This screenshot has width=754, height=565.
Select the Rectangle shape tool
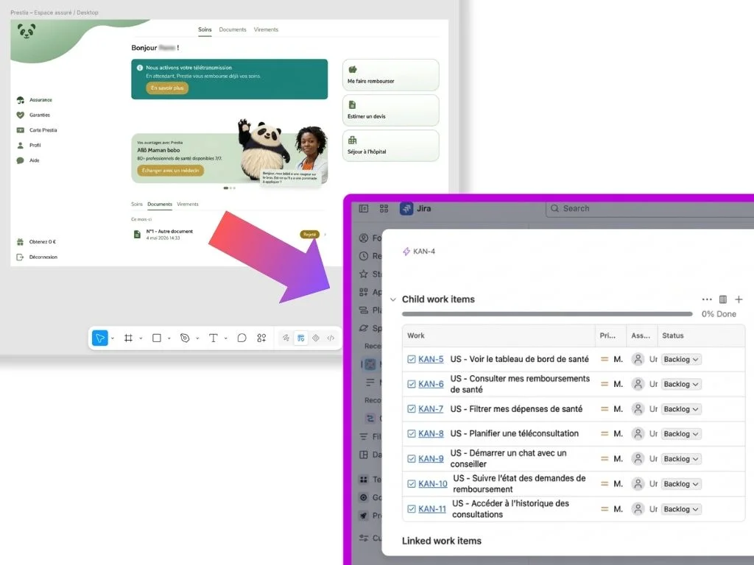coord(157,338)
